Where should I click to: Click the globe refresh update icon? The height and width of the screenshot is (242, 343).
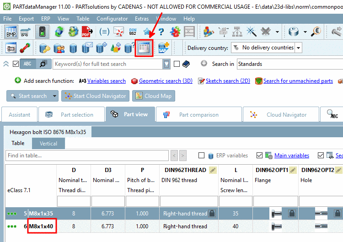pyautogui.click(x=59, y=32)
